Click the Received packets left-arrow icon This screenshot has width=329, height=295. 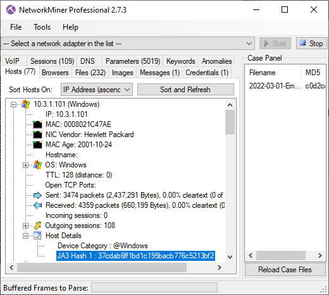(37, 205)
